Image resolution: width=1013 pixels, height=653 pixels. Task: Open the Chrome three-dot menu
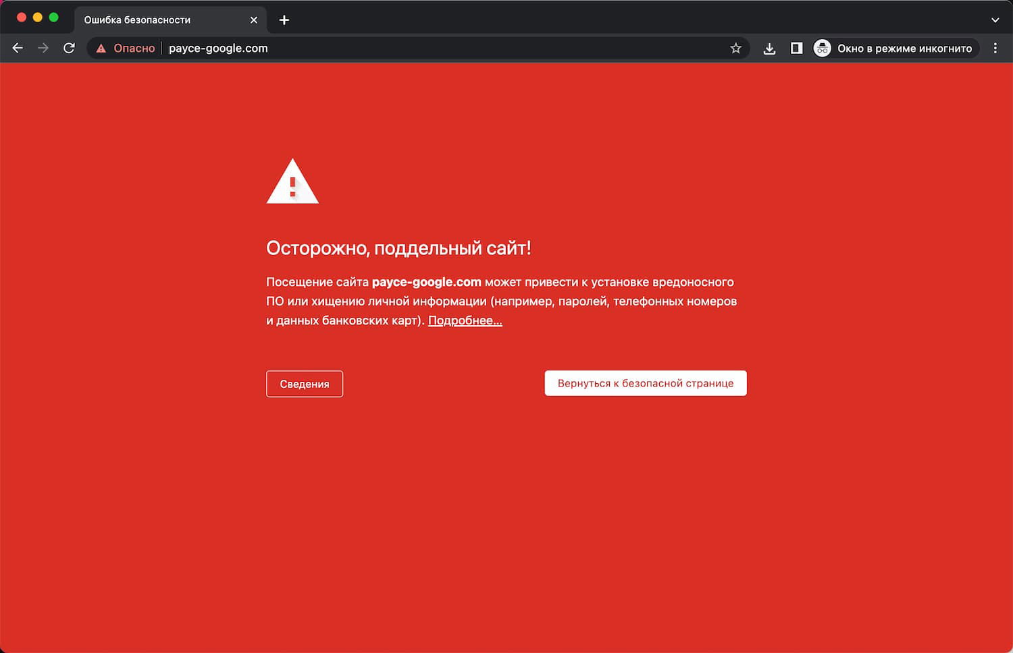(x=995, y=48)
